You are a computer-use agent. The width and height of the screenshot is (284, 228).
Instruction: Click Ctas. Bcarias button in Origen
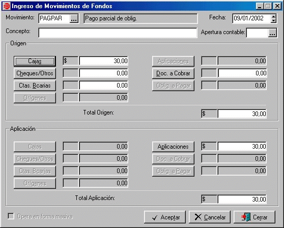pos(35,85)
